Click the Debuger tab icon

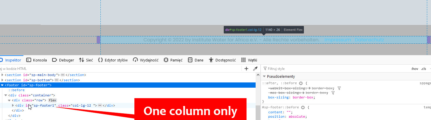(x=54, y=60)
